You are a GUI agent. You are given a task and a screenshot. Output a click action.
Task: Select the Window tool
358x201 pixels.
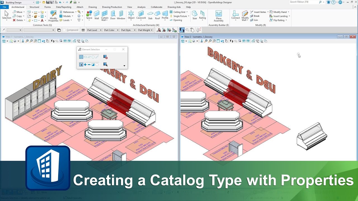pyautogui.click(x=121, y=15)
